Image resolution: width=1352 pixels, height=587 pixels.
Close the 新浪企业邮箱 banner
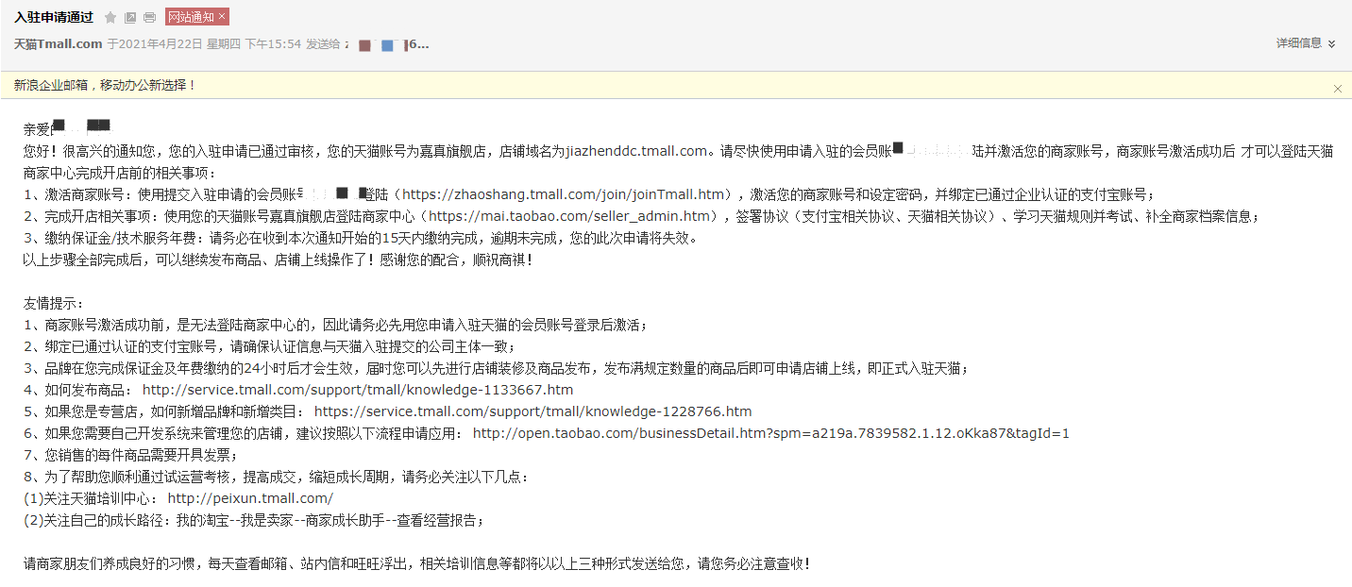click(1337, 88)
